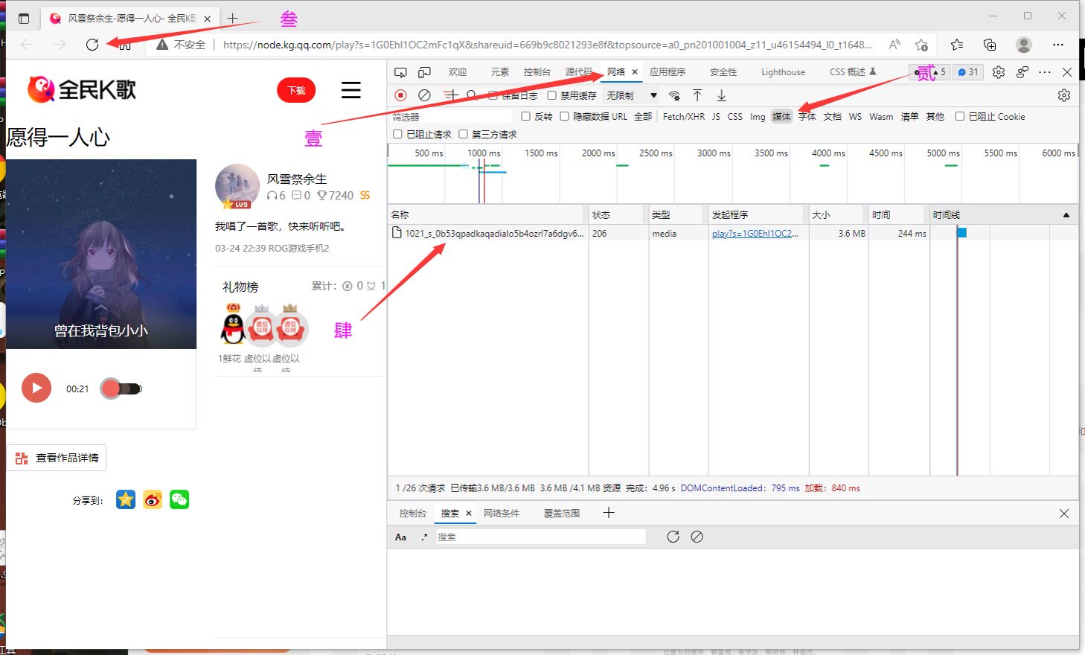1085x655 pixels.
Task: Switch to the 控制台 Console tab
Action: 537,72
